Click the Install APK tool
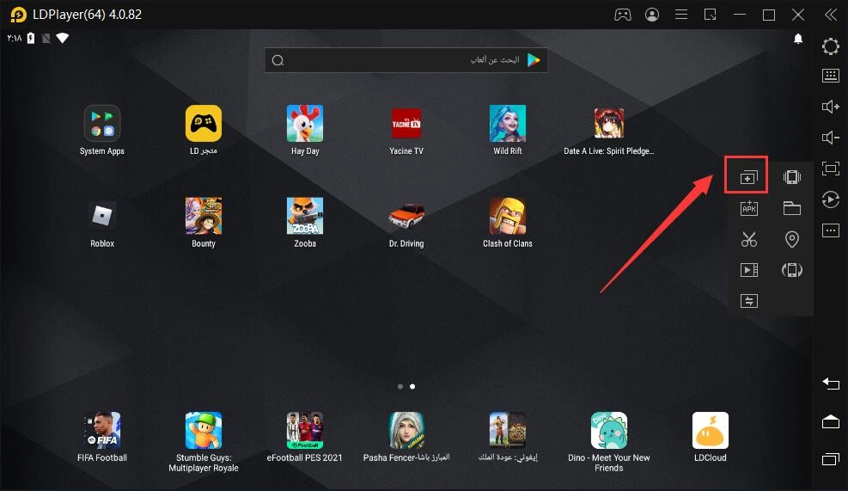 click(749, 208)
